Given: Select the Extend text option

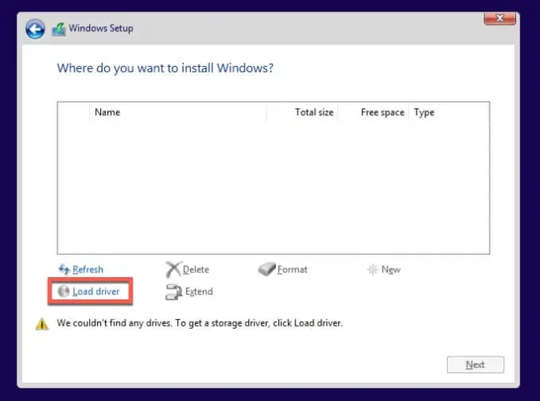Looking at the screenshot, I should click(199, 291).
